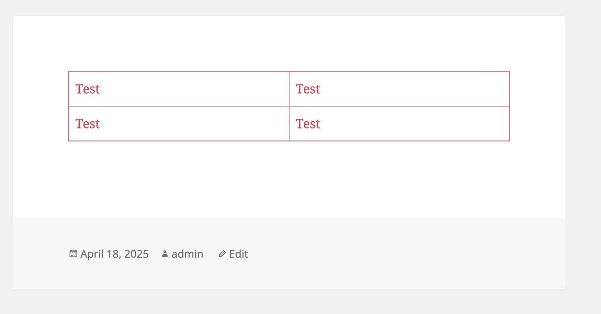The height and width of the screenshot is (314, 601).
Task: Click the calendar icon beside the date
Action: click(73, 254)
